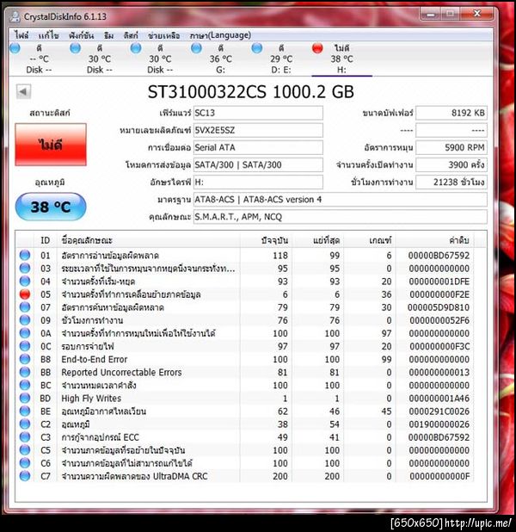Select raw value 00000000F2E on row 05
The width and height of the screenshot is (516, 532).
click(x=439, y=294)
